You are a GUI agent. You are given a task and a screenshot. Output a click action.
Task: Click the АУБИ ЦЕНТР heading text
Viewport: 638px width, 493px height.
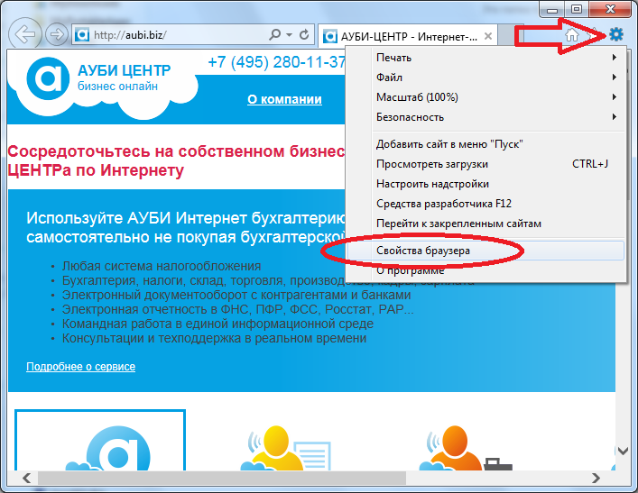point(125,70)
